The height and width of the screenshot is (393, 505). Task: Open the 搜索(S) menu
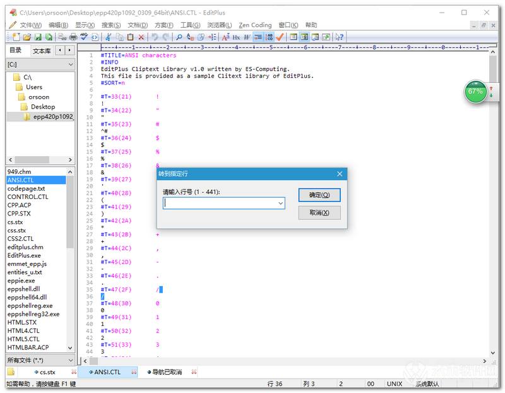(111, 25)
